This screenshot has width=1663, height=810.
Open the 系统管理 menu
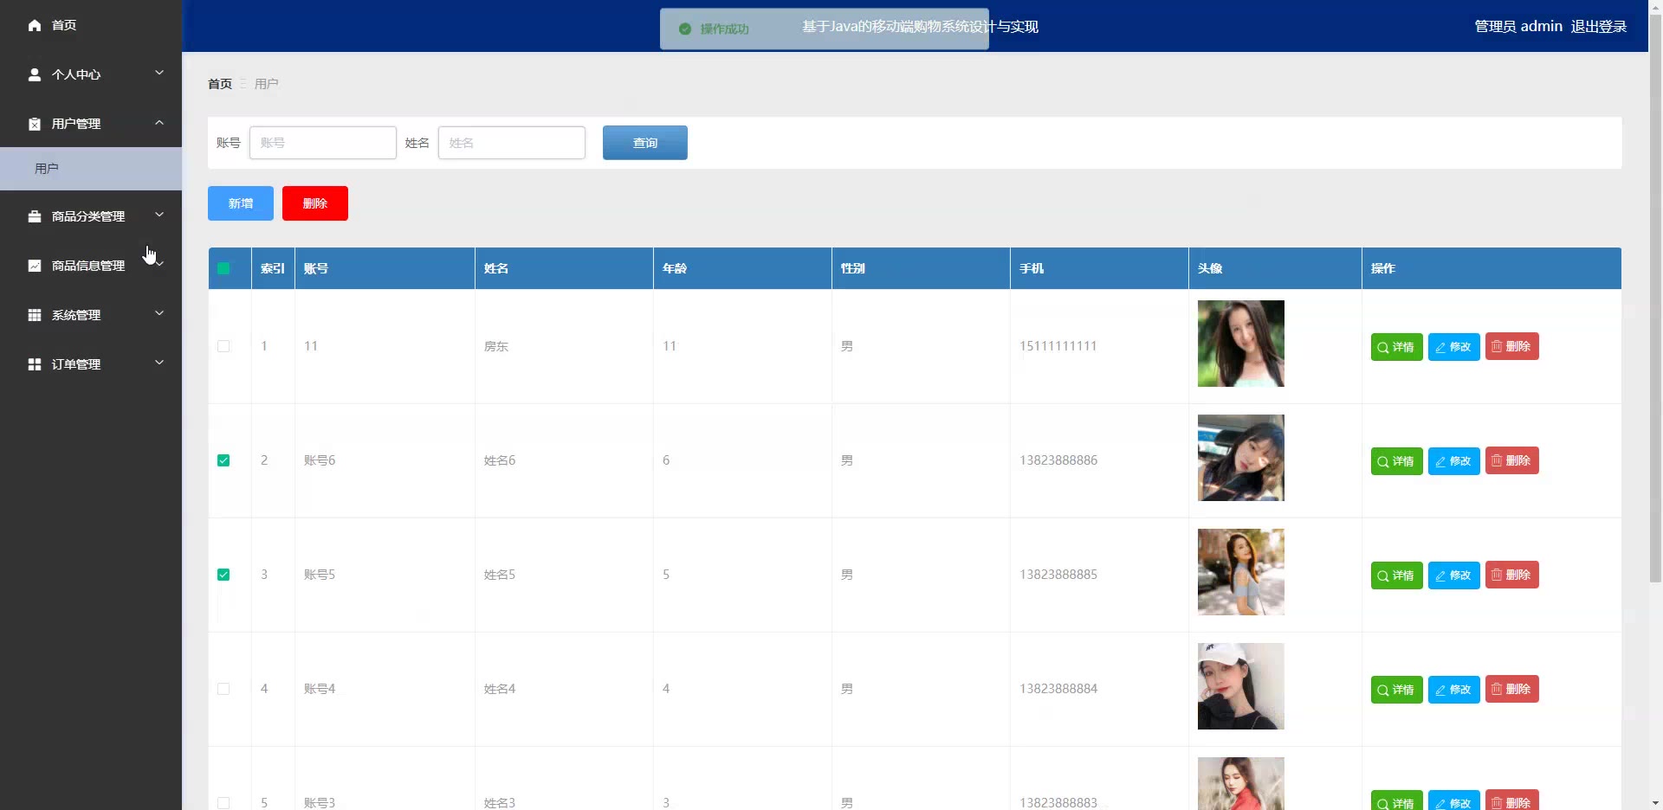(91, 315)
